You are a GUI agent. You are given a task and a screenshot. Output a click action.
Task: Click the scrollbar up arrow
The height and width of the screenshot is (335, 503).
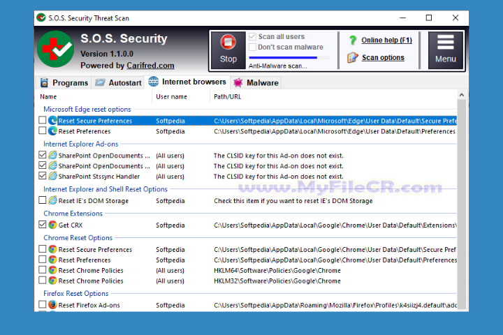point(461,95)
